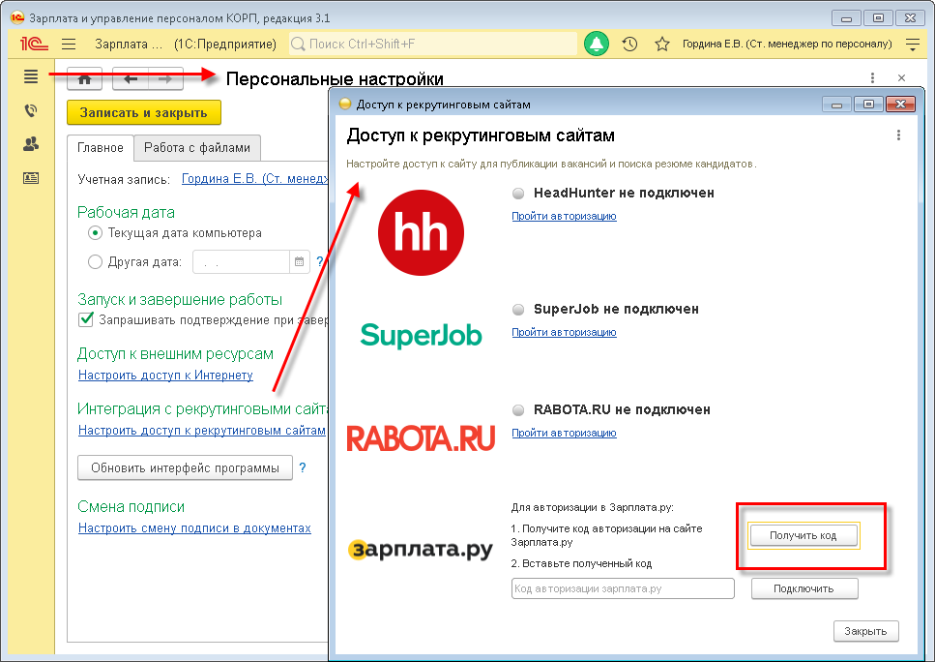Click help question mark next to date field
This screenshot has height=662, width=935.
click(320, 261)
